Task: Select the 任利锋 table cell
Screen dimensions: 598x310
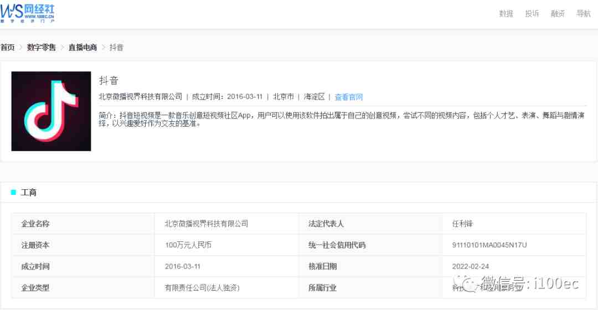Action: pyautogui.click(x=514, y=224)
